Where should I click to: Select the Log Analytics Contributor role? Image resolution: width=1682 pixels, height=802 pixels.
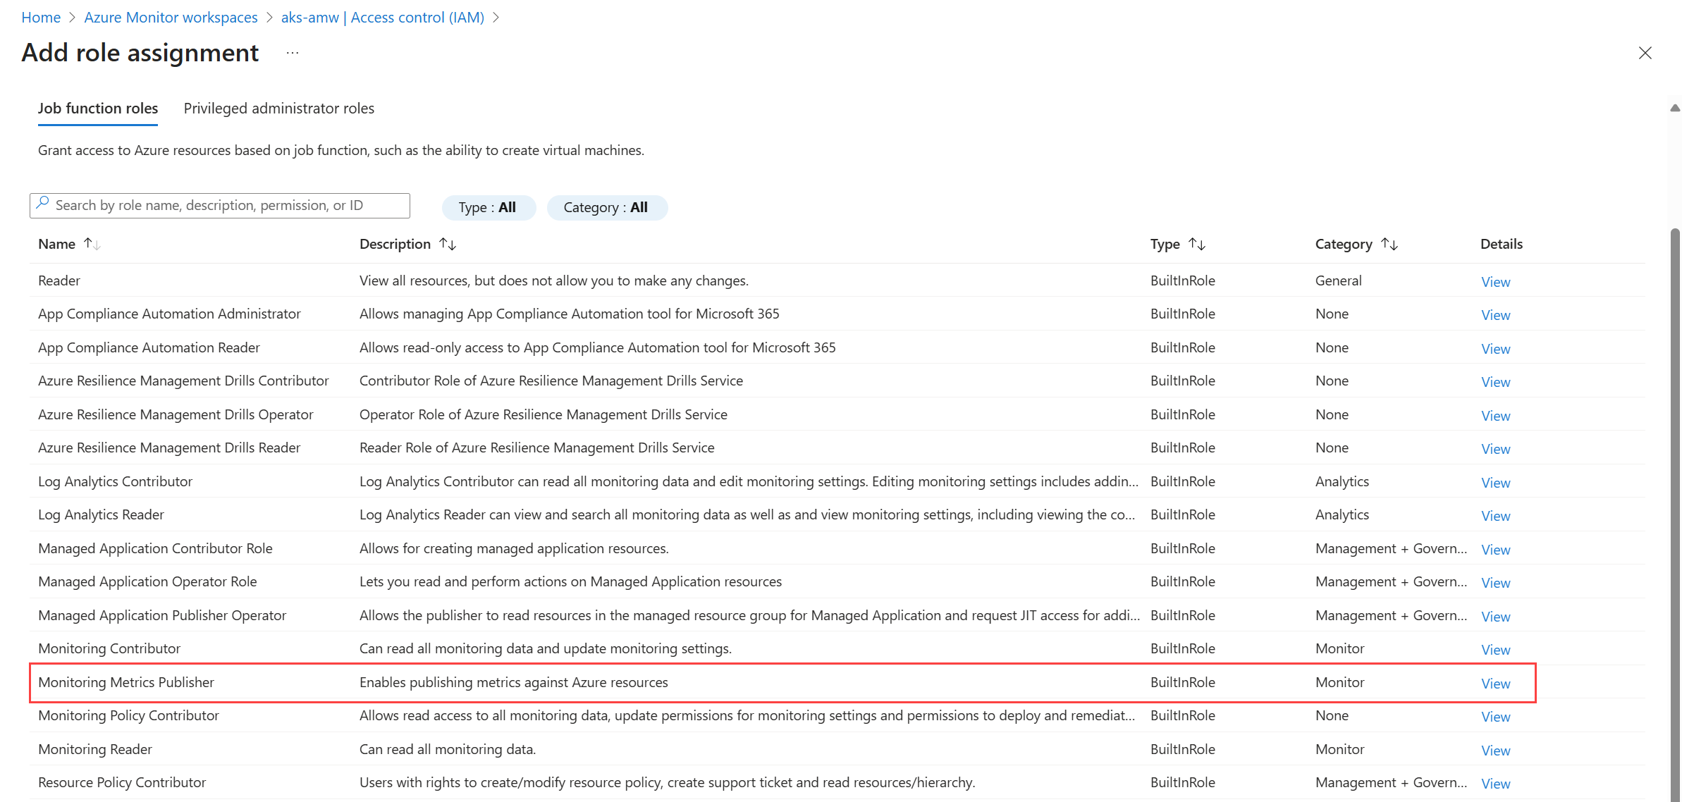115,481
